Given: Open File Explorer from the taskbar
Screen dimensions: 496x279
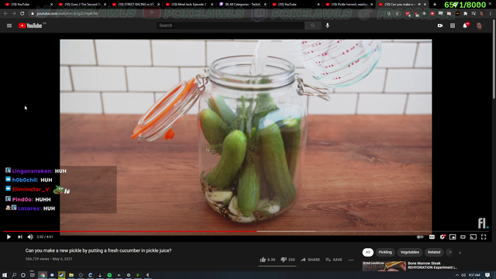Looking at the screenshot, I should point(71,275).
